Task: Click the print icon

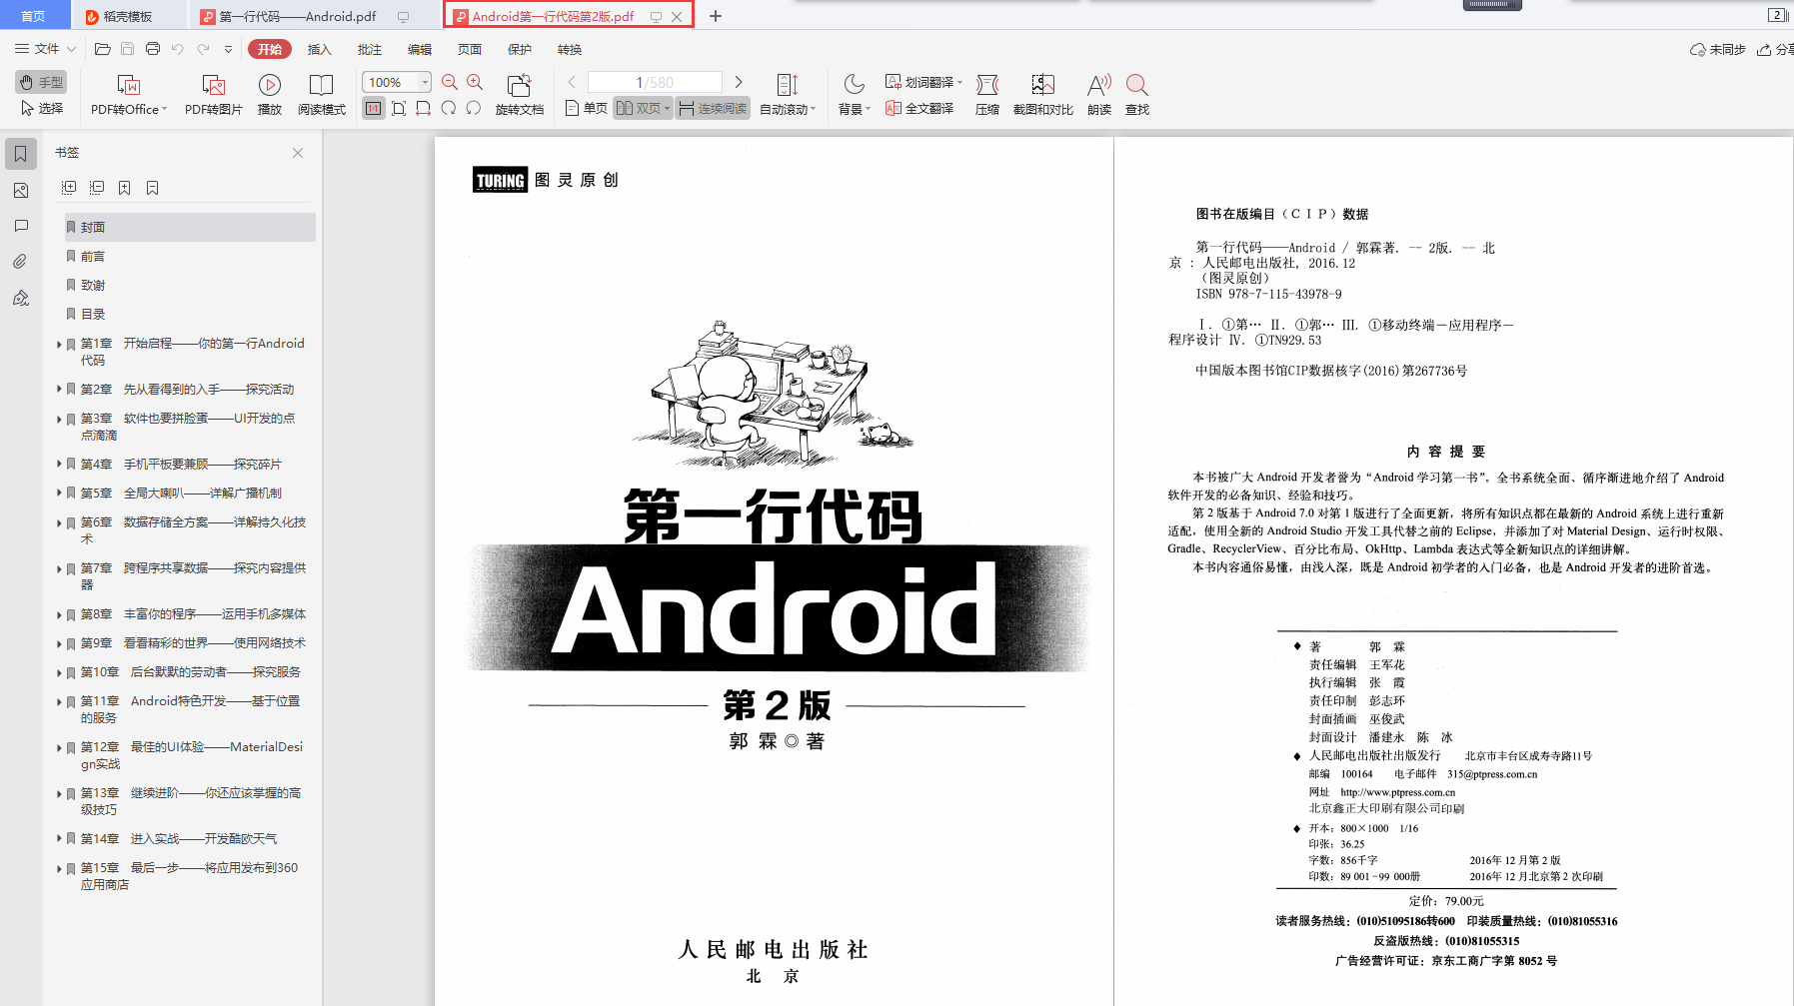Action: [x=153, y=48]
